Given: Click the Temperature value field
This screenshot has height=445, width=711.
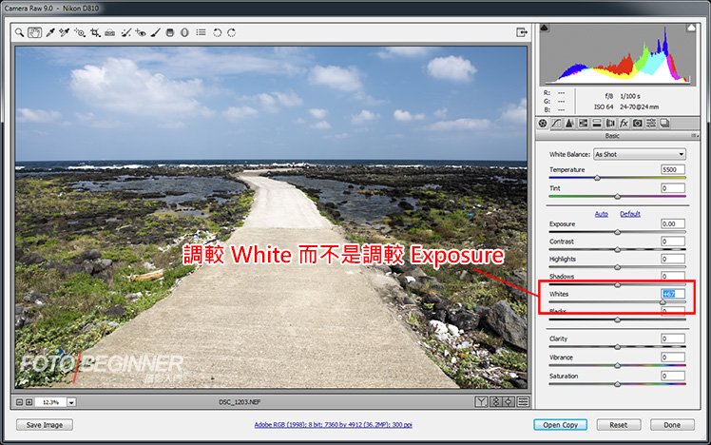Looking at the screenshot, I should pyautogui.click(x=673, y=169).
